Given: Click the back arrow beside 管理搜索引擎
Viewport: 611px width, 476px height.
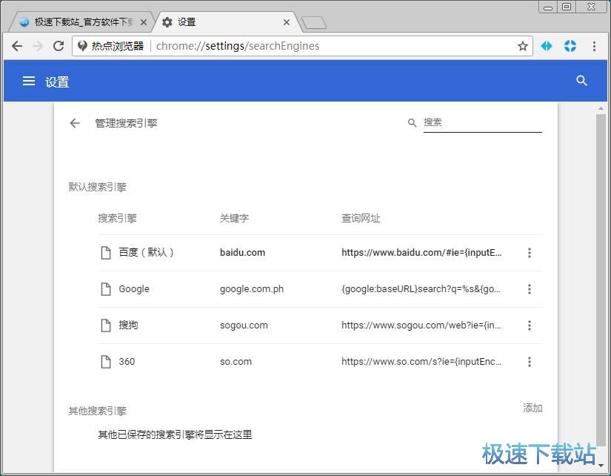Looking at the screenshot, I should click(x=74, y=123).
